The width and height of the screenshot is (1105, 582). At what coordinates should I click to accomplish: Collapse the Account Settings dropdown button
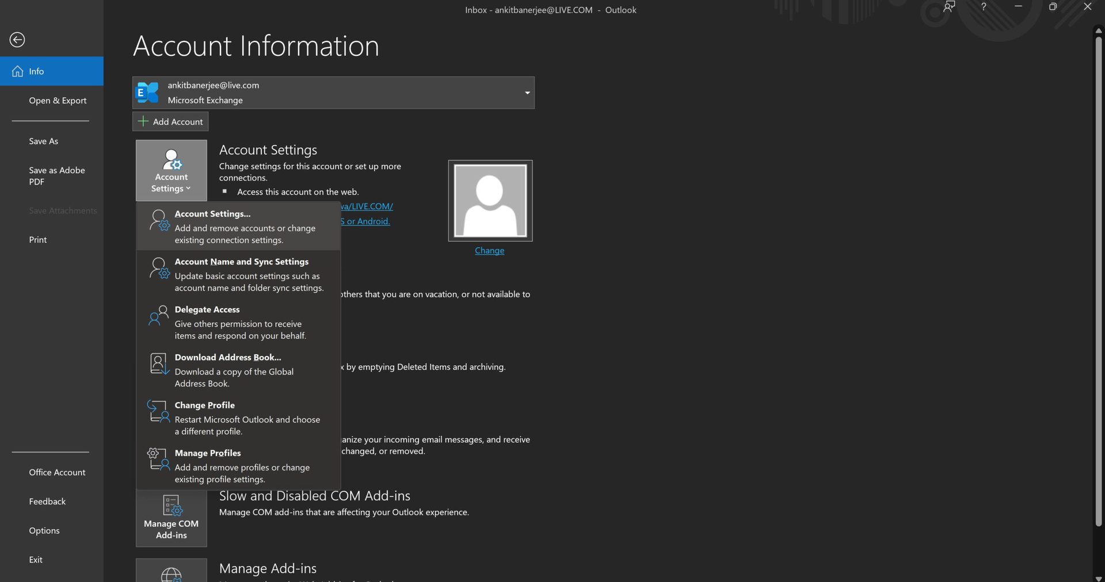pos(172,171)
